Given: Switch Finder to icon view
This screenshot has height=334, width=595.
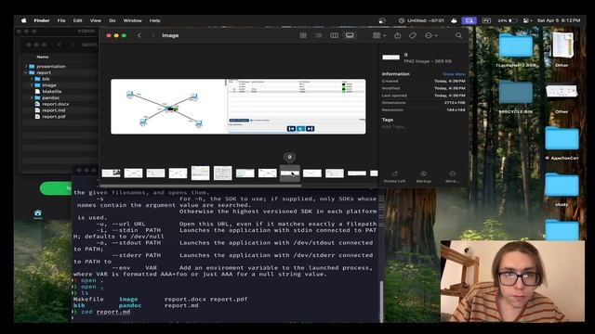Looking at the screenshot, I should coord(303,35).
